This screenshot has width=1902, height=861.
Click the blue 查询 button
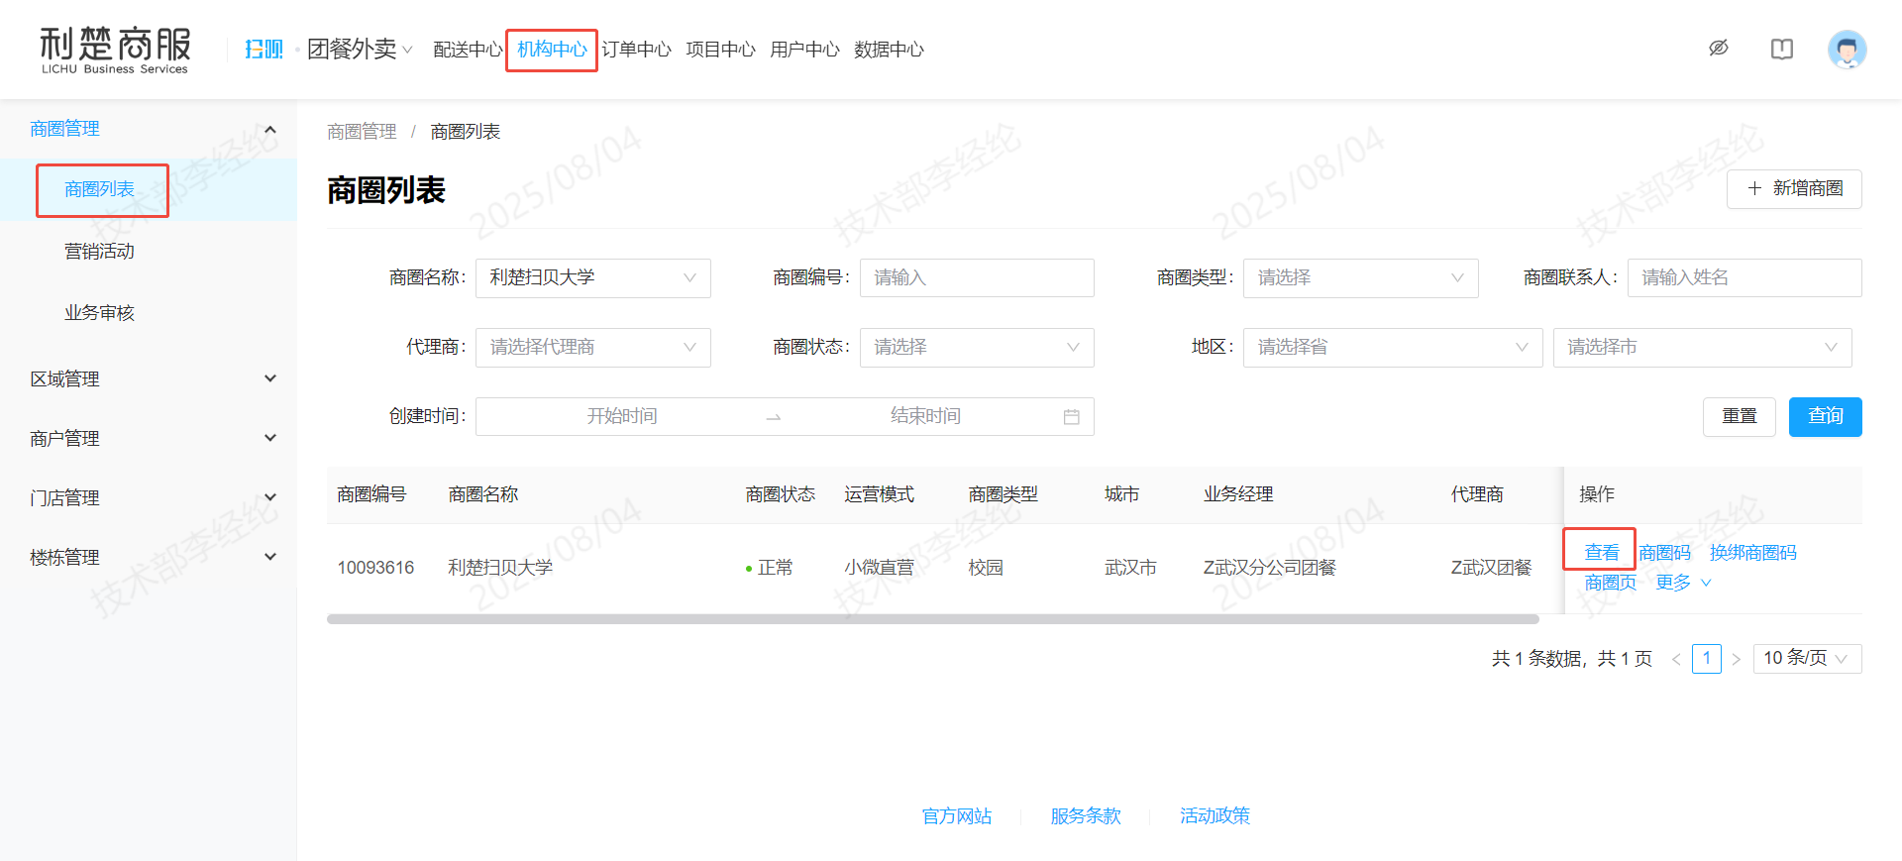[1825, 416]
